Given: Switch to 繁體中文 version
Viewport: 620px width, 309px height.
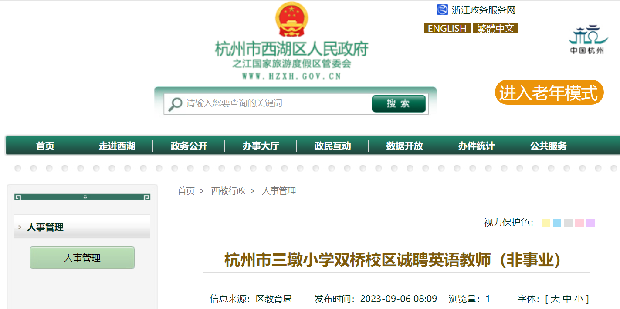Looking at the screenshot, I should (495, 28).
